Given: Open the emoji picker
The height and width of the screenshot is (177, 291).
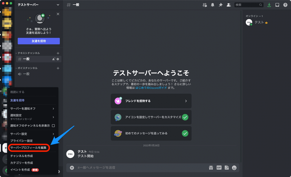Looking at the screenshot, I should [x=234, y=168].
